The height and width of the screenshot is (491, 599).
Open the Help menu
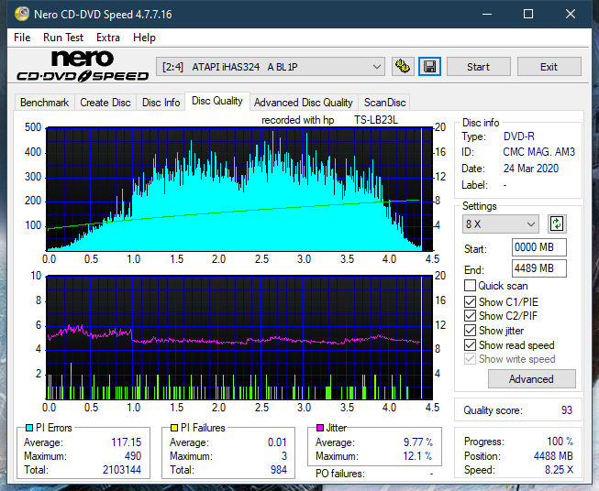(x=144, y=38)
